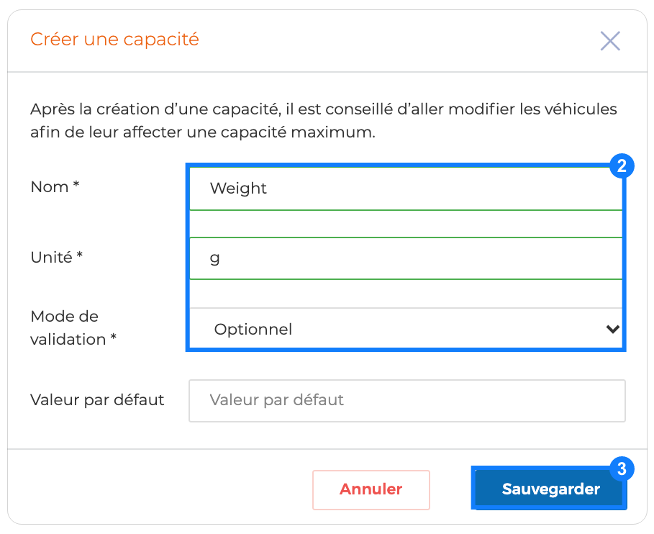
Task: Open the Mode de validation dropdown
Action: pyautogui.click(x=406, y=329)
